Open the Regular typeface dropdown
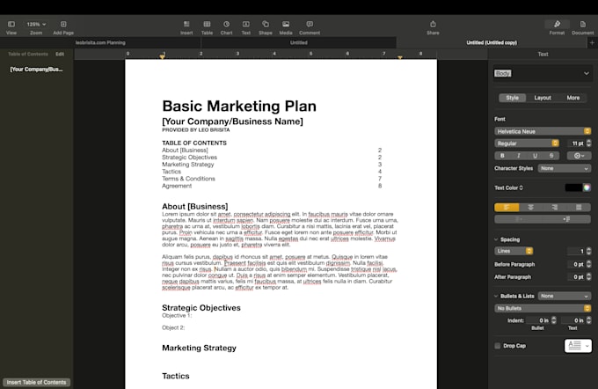 [527, 143]
